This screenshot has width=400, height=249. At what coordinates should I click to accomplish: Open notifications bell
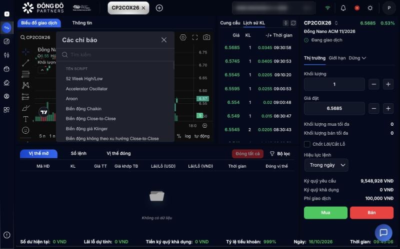tap(343, 8)
